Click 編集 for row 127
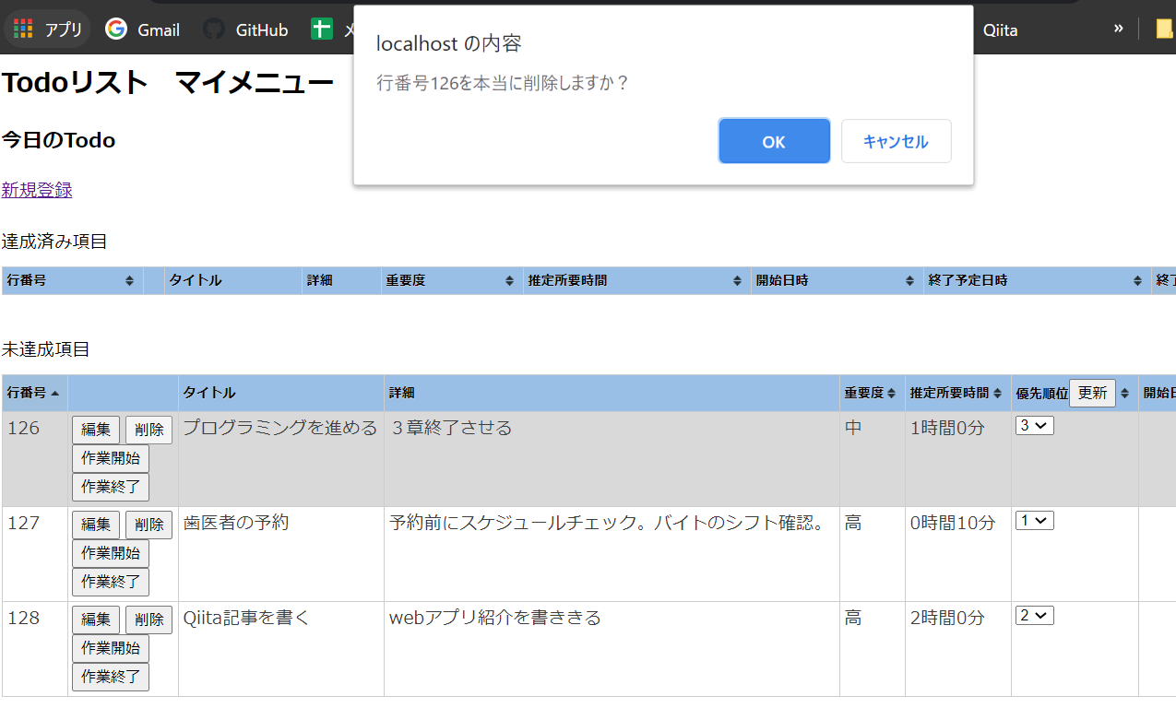 pos(96,525)
